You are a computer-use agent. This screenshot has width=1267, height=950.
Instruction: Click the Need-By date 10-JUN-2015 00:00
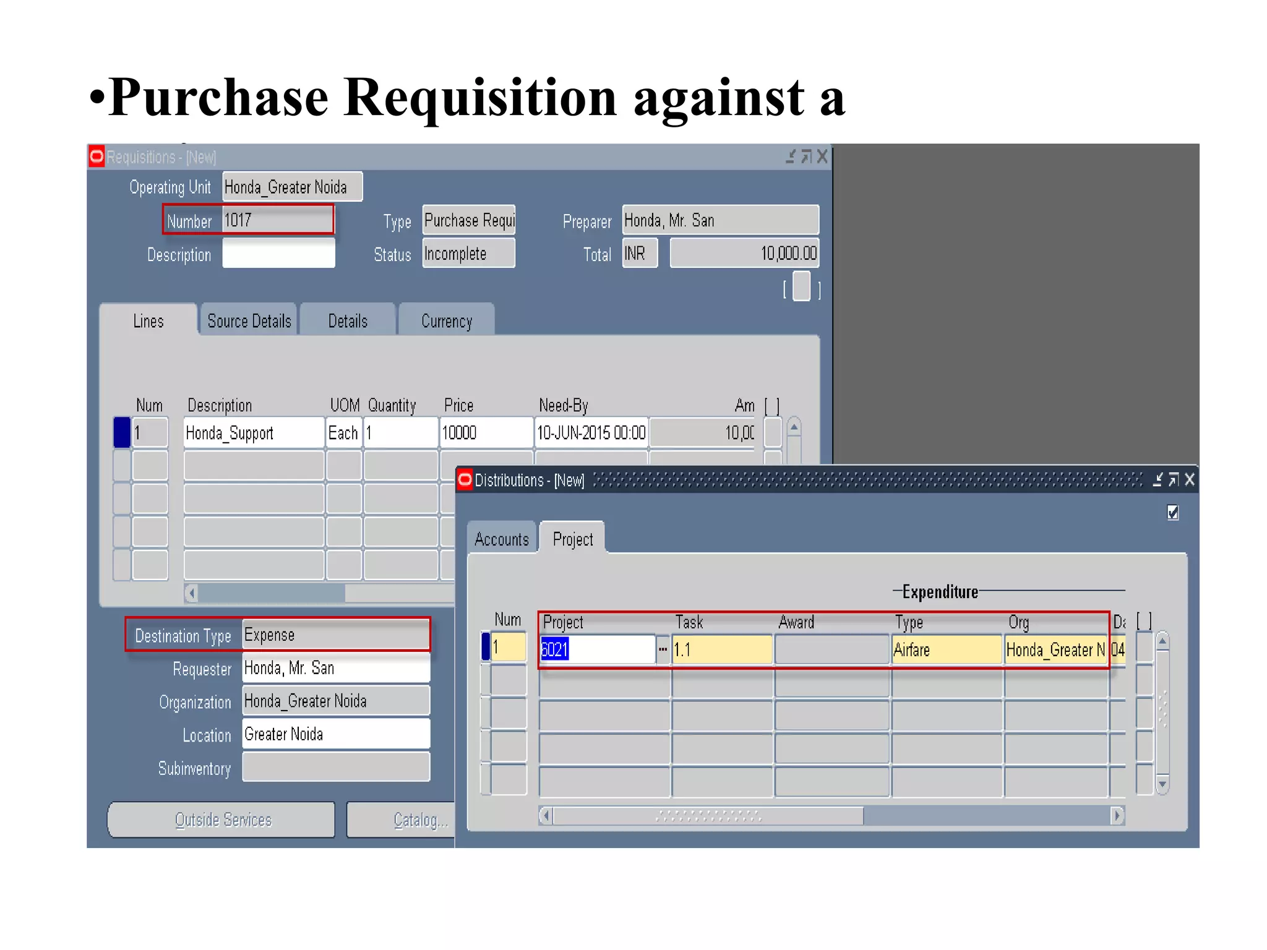click(x=591, y=432)
